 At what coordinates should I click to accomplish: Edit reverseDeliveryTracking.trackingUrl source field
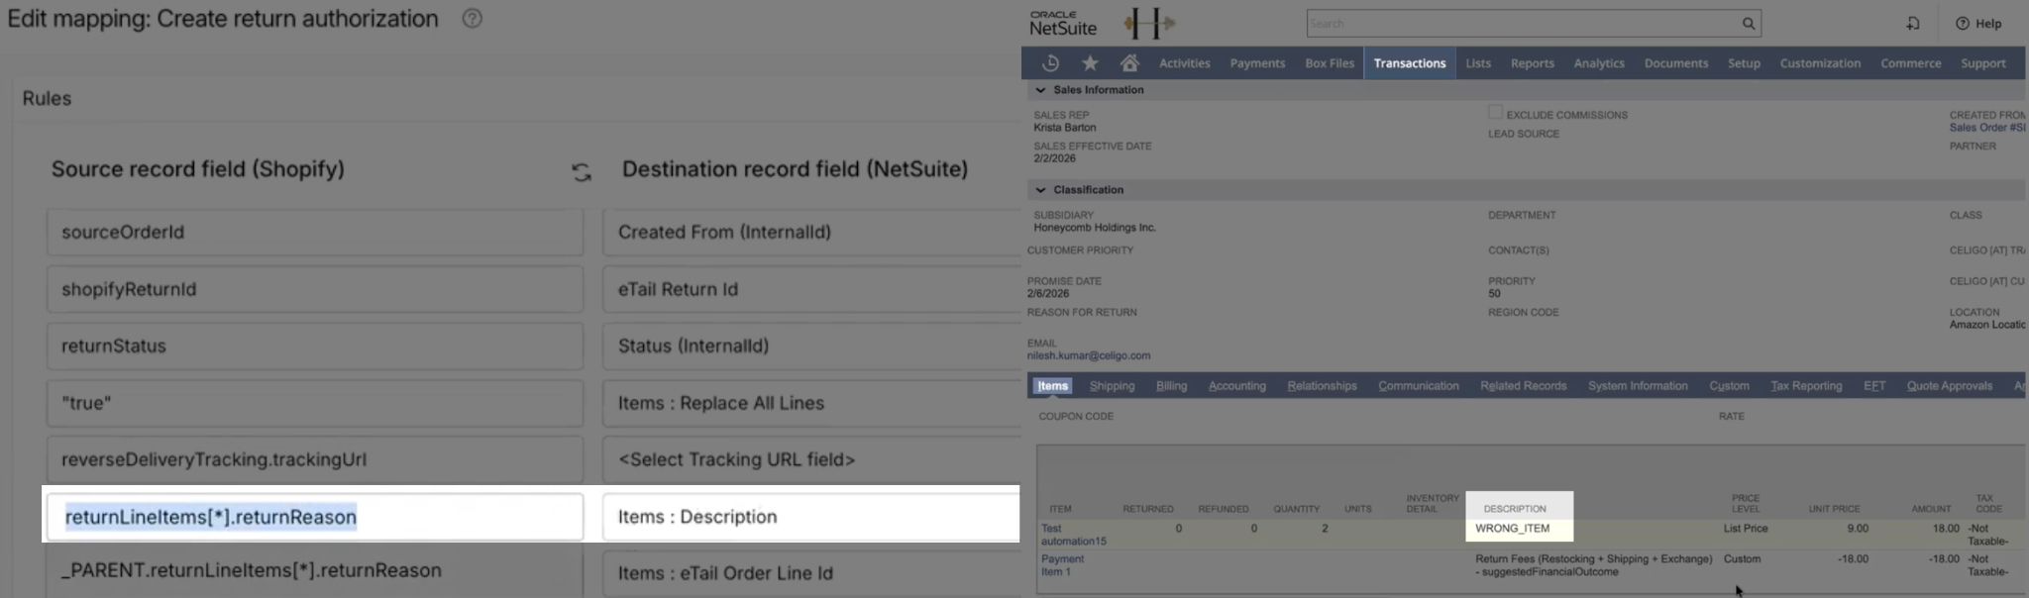[x=315, y=459]
